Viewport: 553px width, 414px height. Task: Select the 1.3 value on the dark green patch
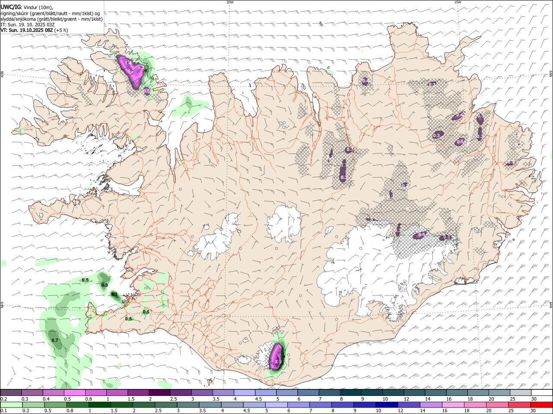tap(114, 295)
